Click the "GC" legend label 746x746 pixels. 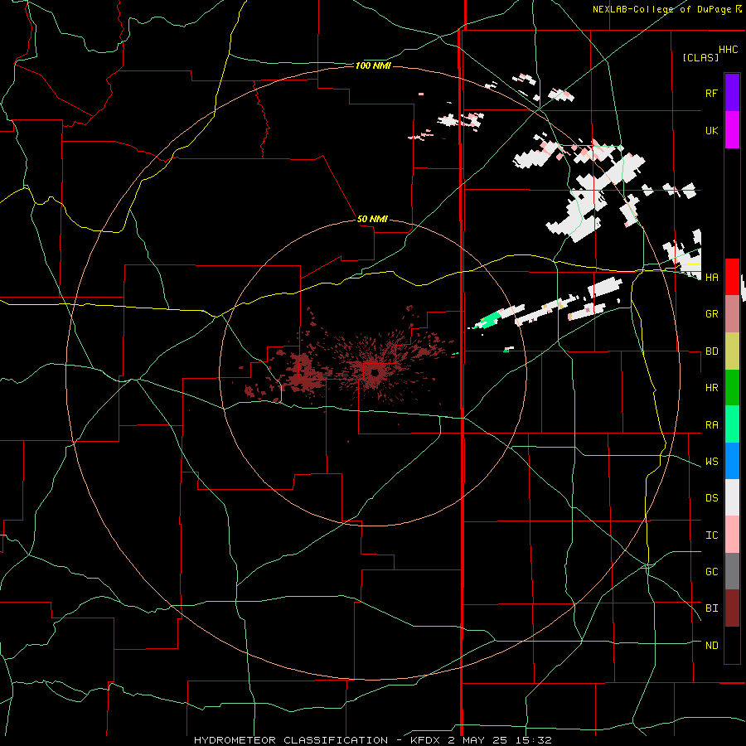coord(711,572)
